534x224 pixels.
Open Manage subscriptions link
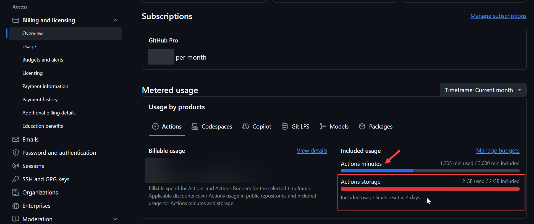point(498,16)
